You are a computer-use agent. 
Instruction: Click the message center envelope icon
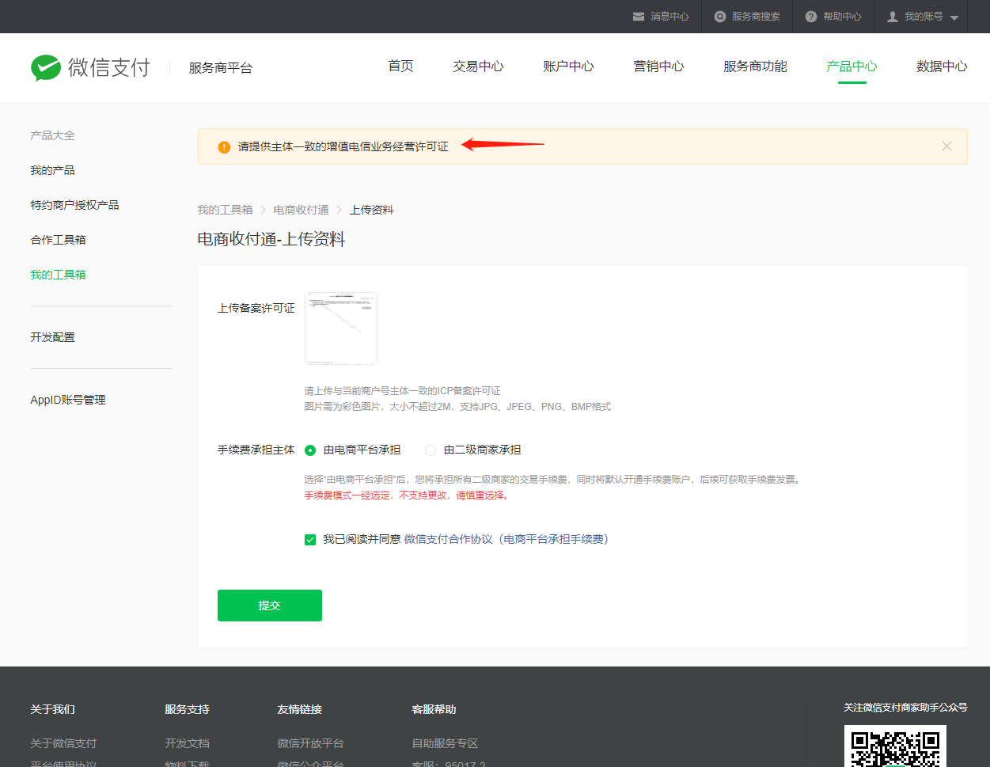[x=639, y=17]
